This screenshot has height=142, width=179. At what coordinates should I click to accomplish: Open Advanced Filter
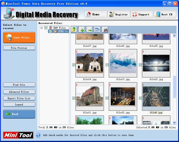point(19,92)
